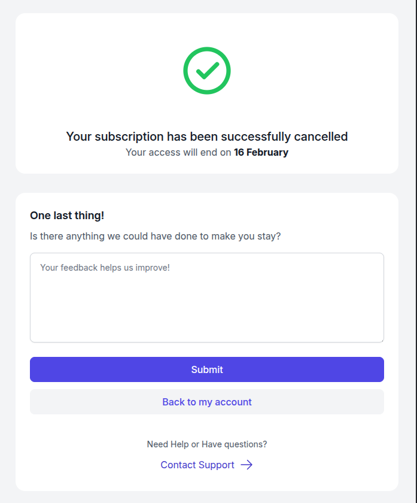417x503 pixels.
Task: Go back to my account
Action: (207, 402)
